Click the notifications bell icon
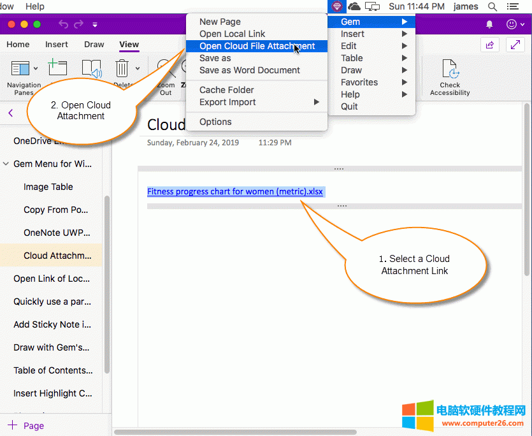This screenshot has height=436, width=532. (489, 24)
